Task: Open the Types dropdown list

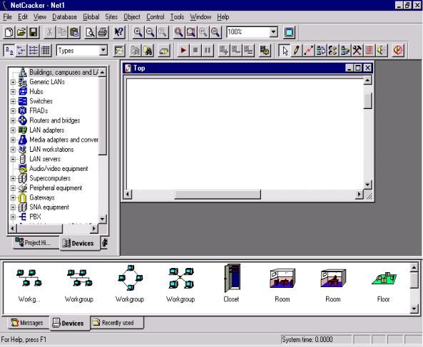Action: pyautogui.click(x=103, y=51)
